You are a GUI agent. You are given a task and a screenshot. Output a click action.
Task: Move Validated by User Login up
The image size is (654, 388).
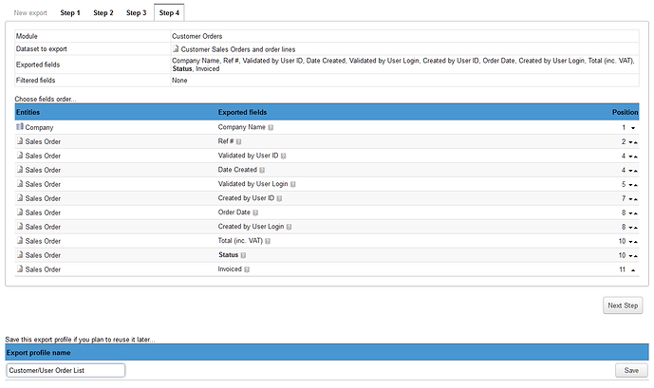pos(636,185)
